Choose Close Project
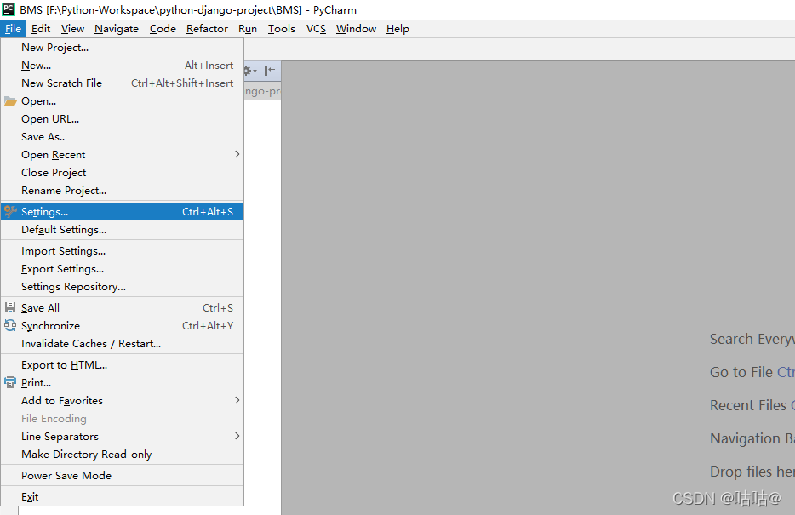This screenshot has width=795, height=515. pos(123,172)
